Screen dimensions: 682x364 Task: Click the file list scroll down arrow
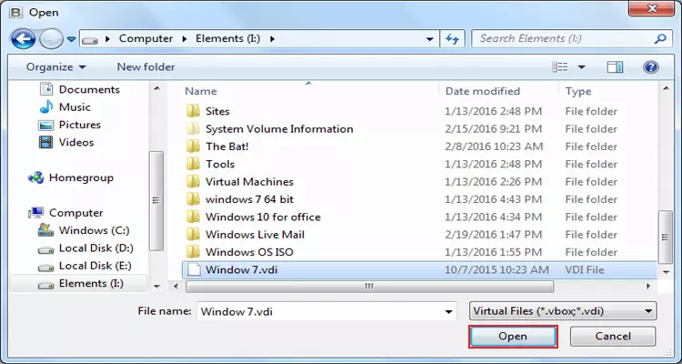666,272
